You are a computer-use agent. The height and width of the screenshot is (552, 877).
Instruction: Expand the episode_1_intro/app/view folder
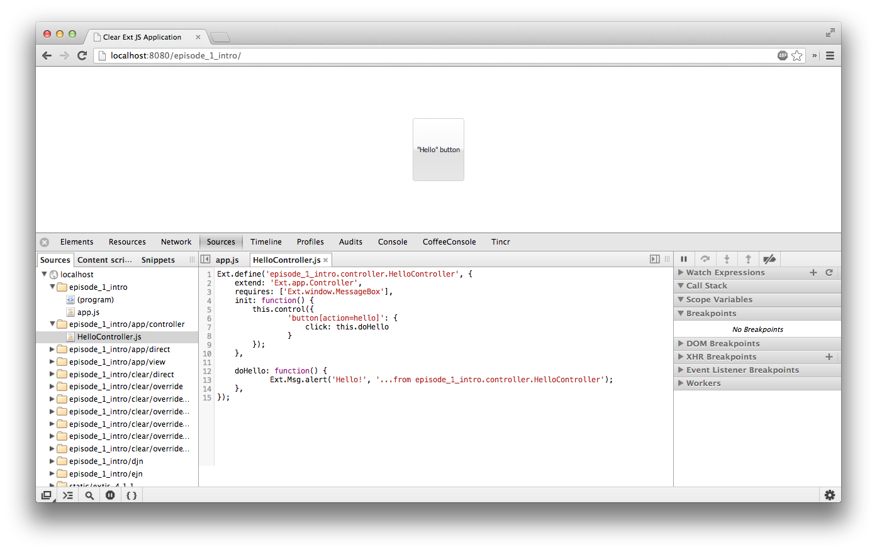pos(52,362)
